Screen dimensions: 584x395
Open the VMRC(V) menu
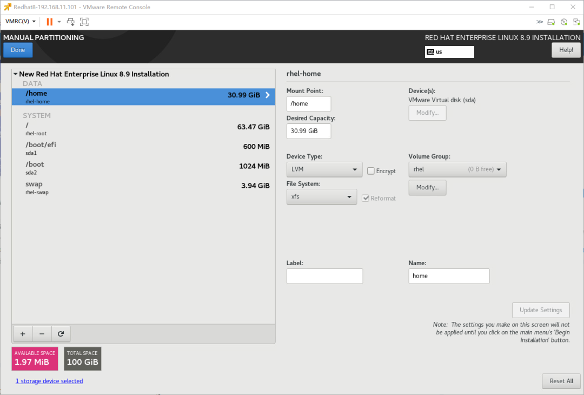tap(21, 21)
